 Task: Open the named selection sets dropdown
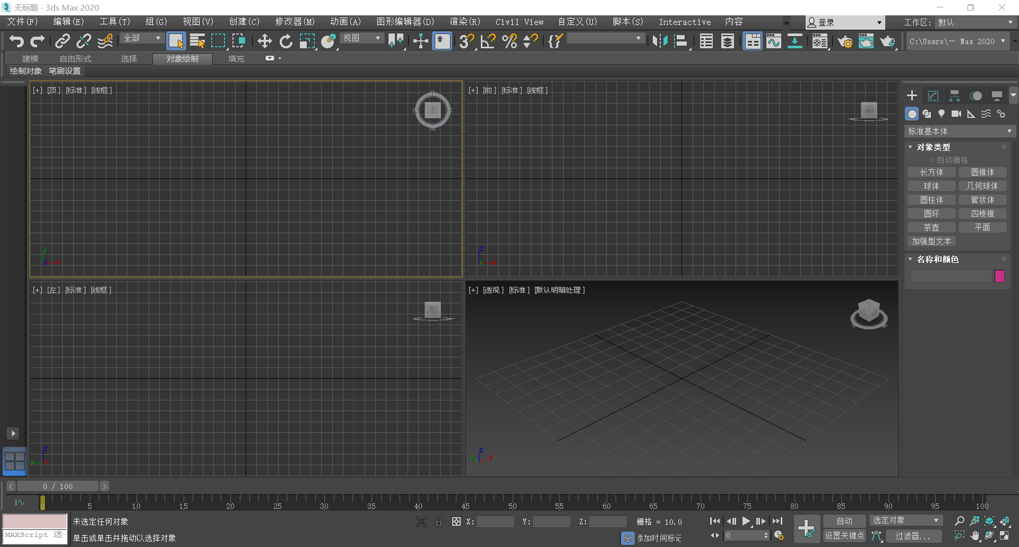click(606, 38)
